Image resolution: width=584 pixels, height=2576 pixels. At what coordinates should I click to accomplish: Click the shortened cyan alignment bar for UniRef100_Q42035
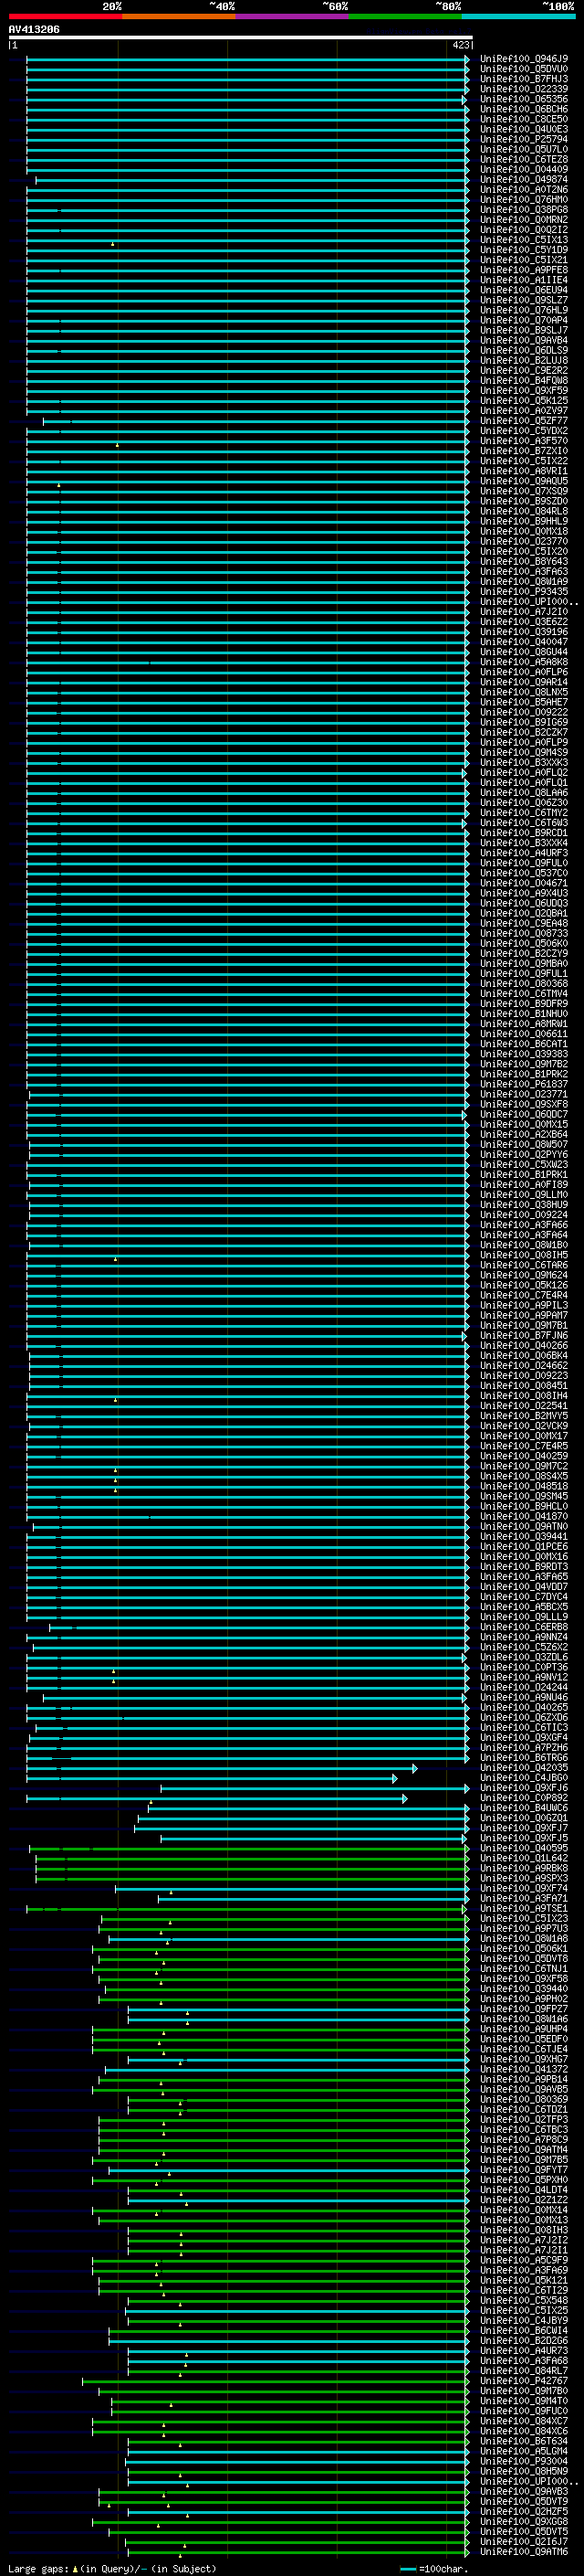tap(222, 1768)
